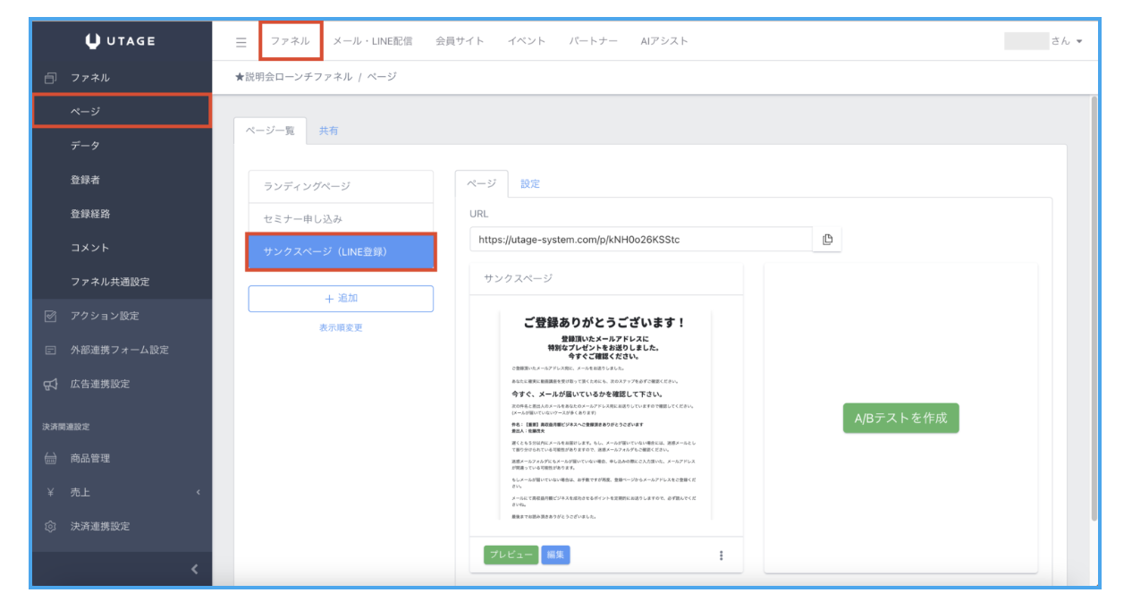The image size is (1132, 610).
Task: Click the page URL input field
Action: [x=640, y=240]
